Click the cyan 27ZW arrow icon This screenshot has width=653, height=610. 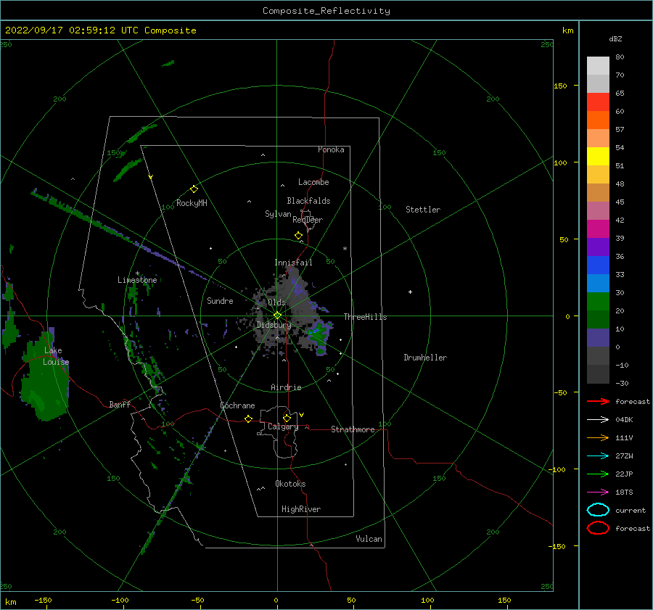pyautogui.click(x=598, y=456)
